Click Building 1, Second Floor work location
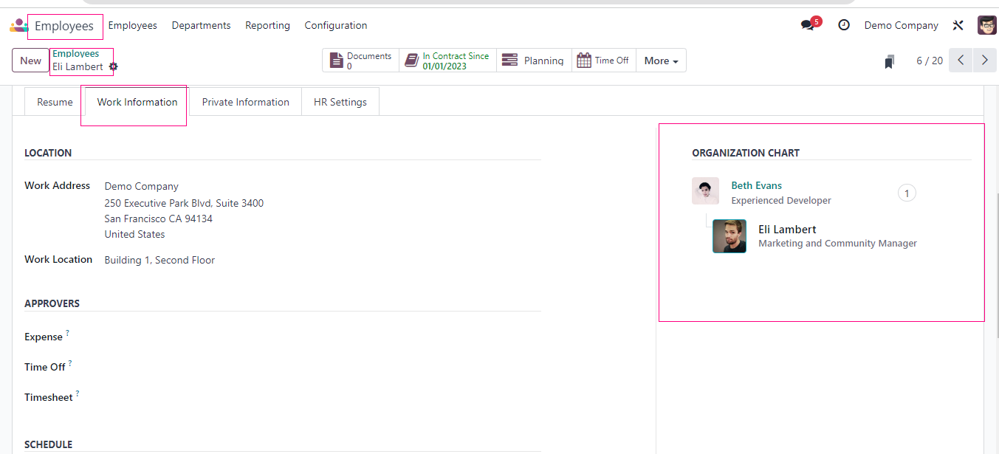 click(160, 260)
